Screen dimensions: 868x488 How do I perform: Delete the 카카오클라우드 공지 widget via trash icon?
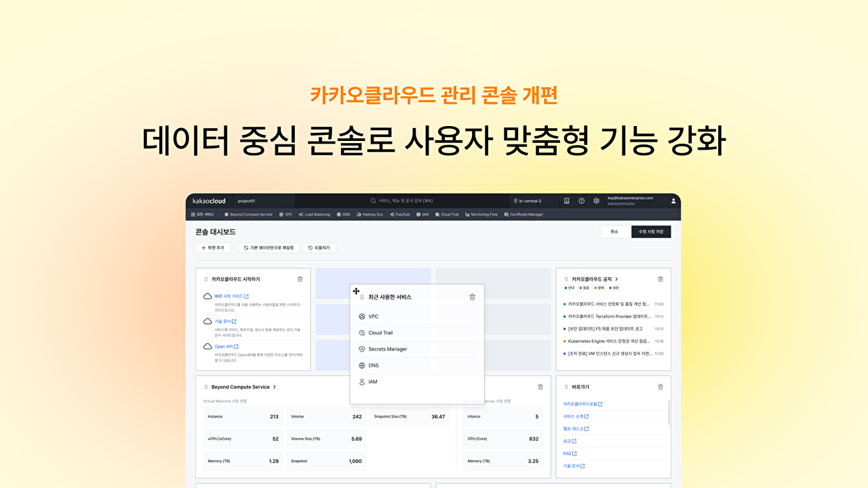[660, 279]
